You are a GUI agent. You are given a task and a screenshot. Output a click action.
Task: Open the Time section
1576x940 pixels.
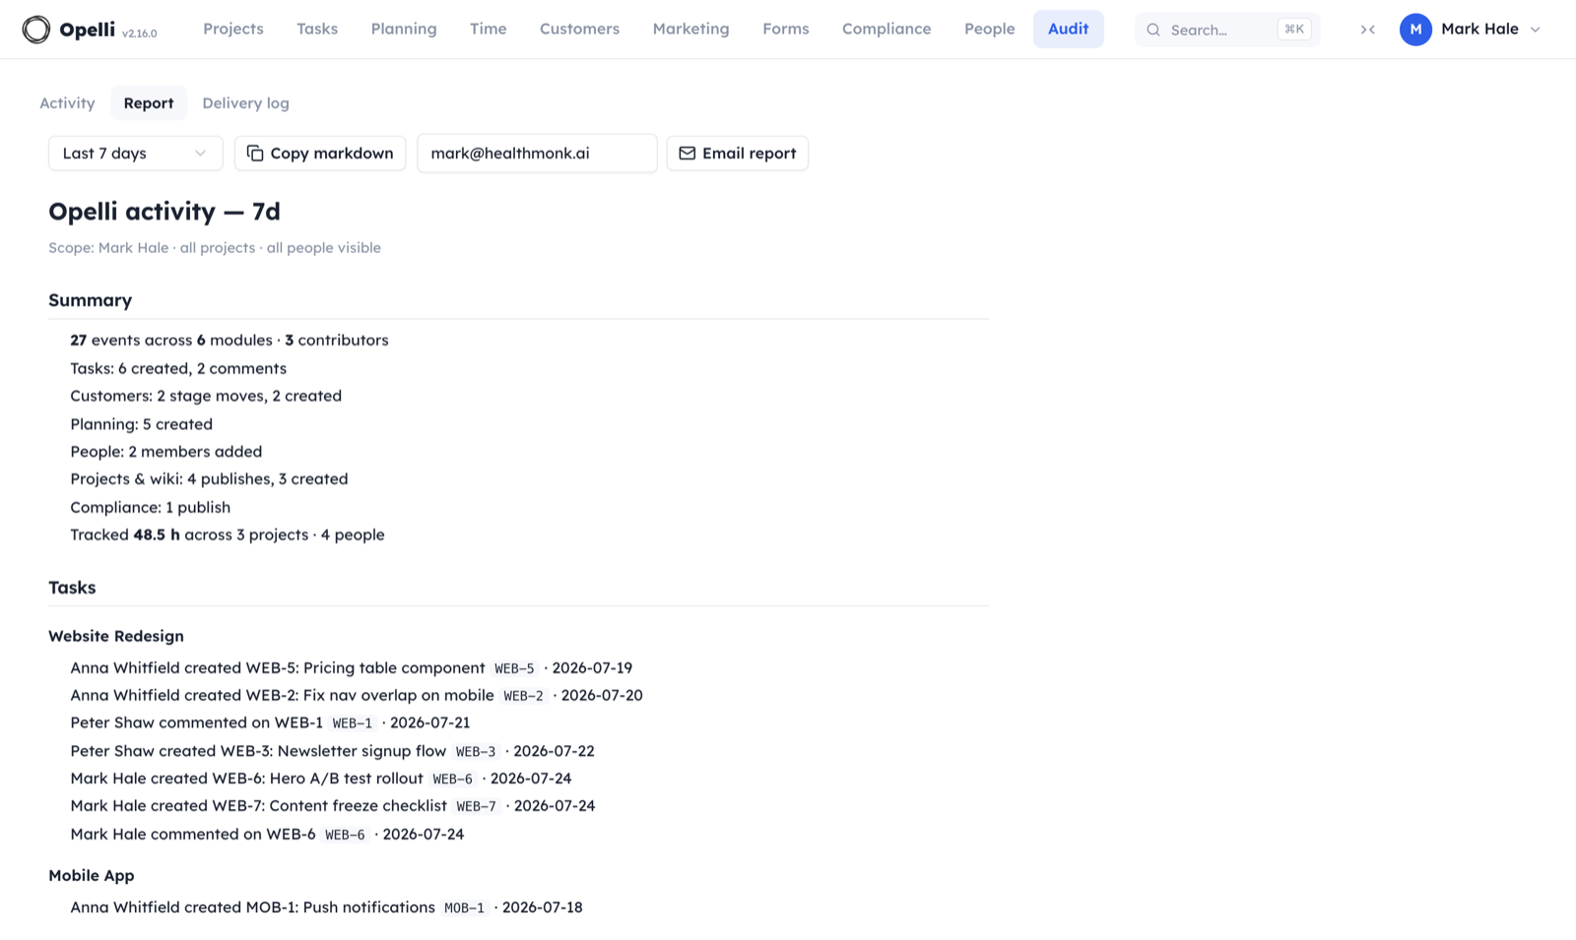click(x=488, y=30)
